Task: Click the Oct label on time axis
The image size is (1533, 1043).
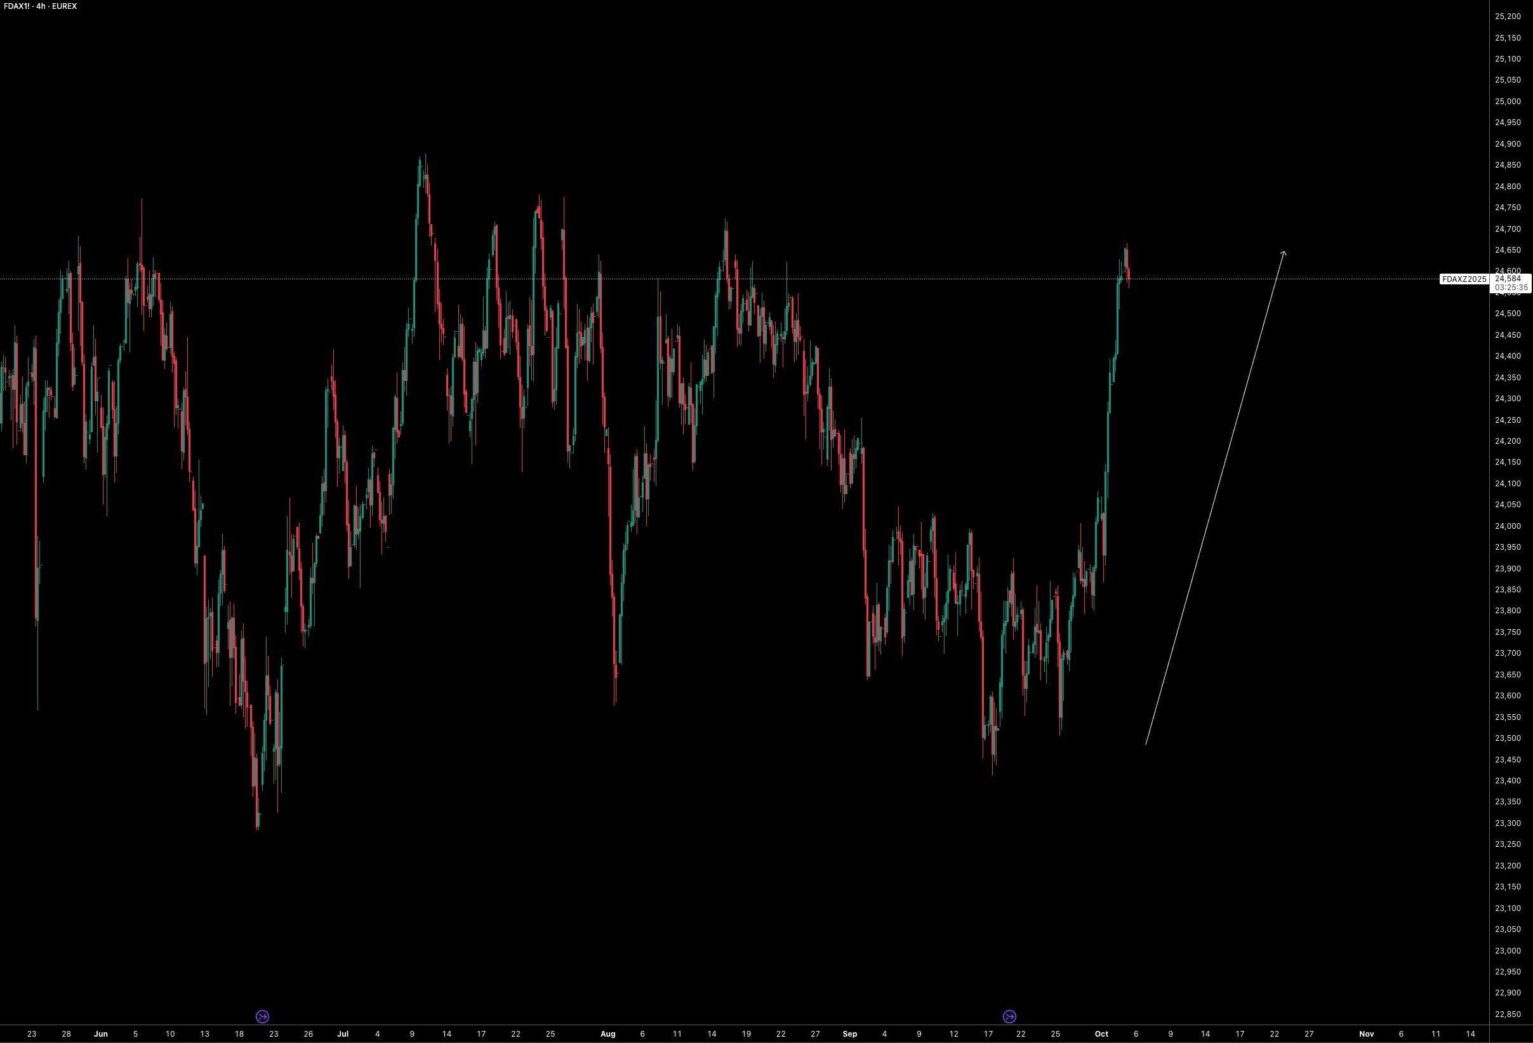Action: point(1101,1033)
